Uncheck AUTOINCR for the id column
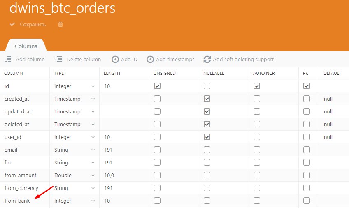The width and height of the screenshot is (349, 208). tap(257, 86)
